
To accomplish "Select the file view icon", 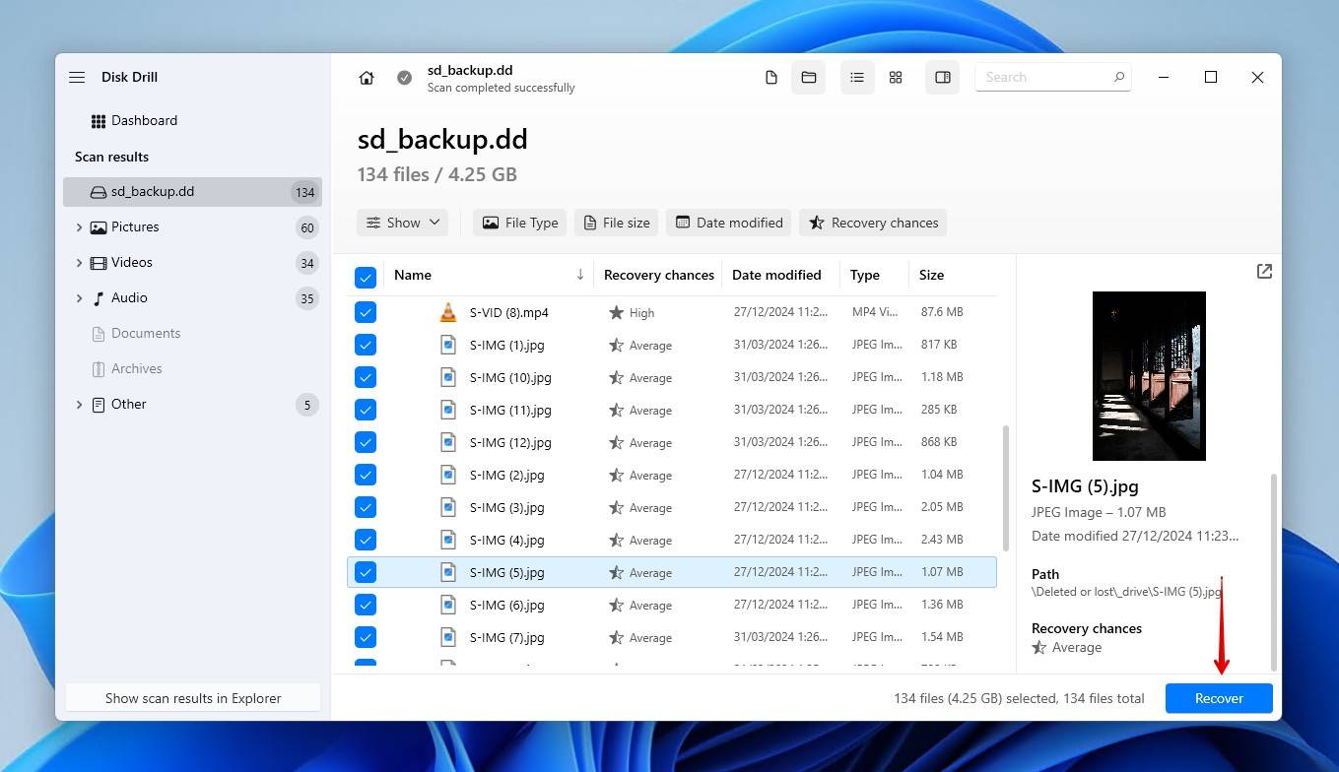I will [x=771, y=77].
